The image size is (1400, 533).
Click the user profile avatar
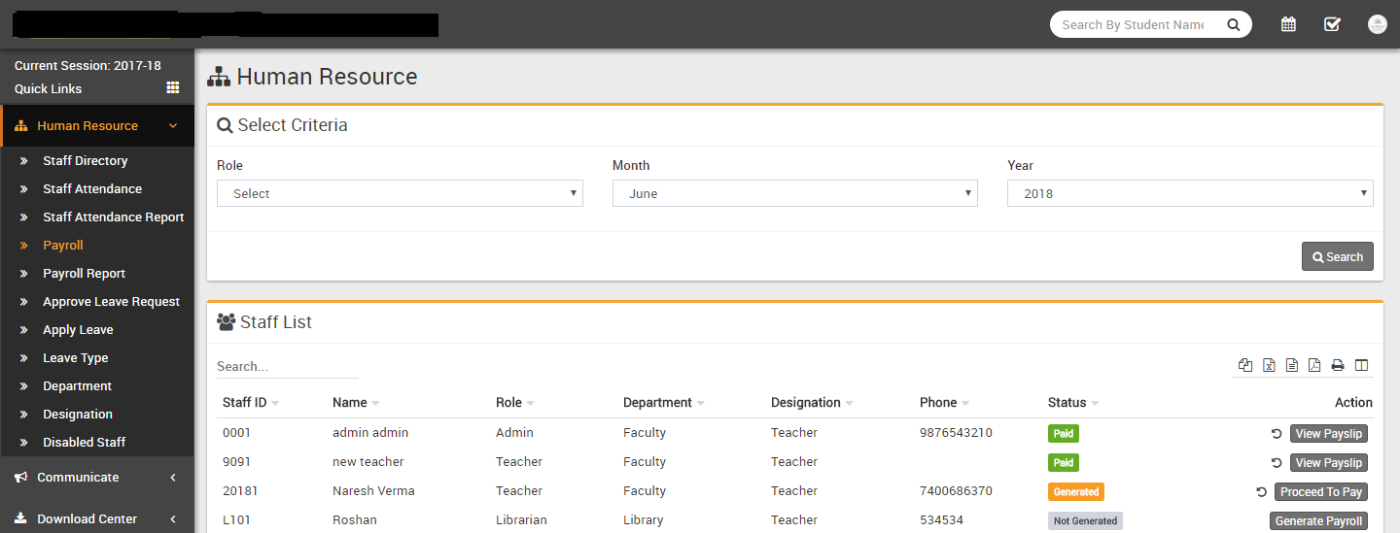[1377, 24]
